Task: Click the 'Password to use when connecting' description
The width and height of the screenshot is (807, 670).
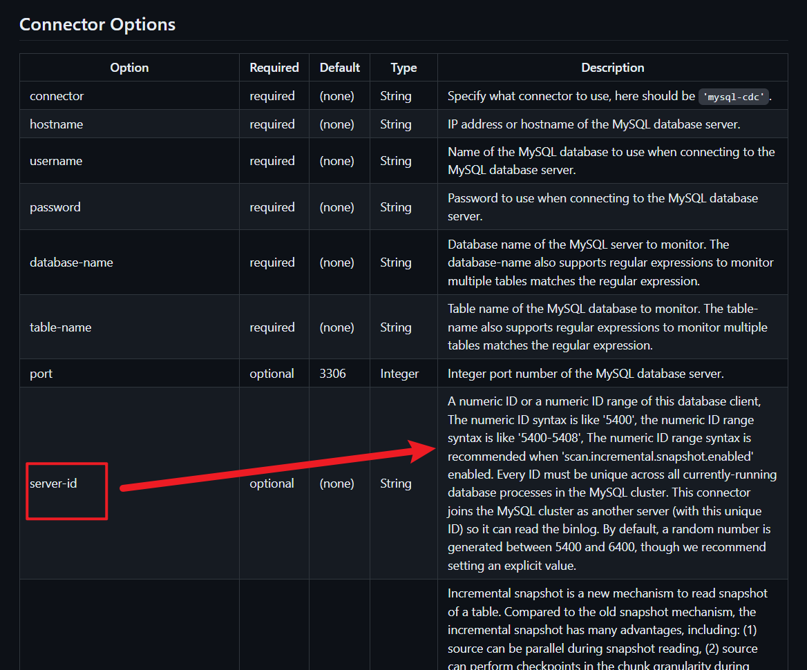Action: (x=602, y=207)
